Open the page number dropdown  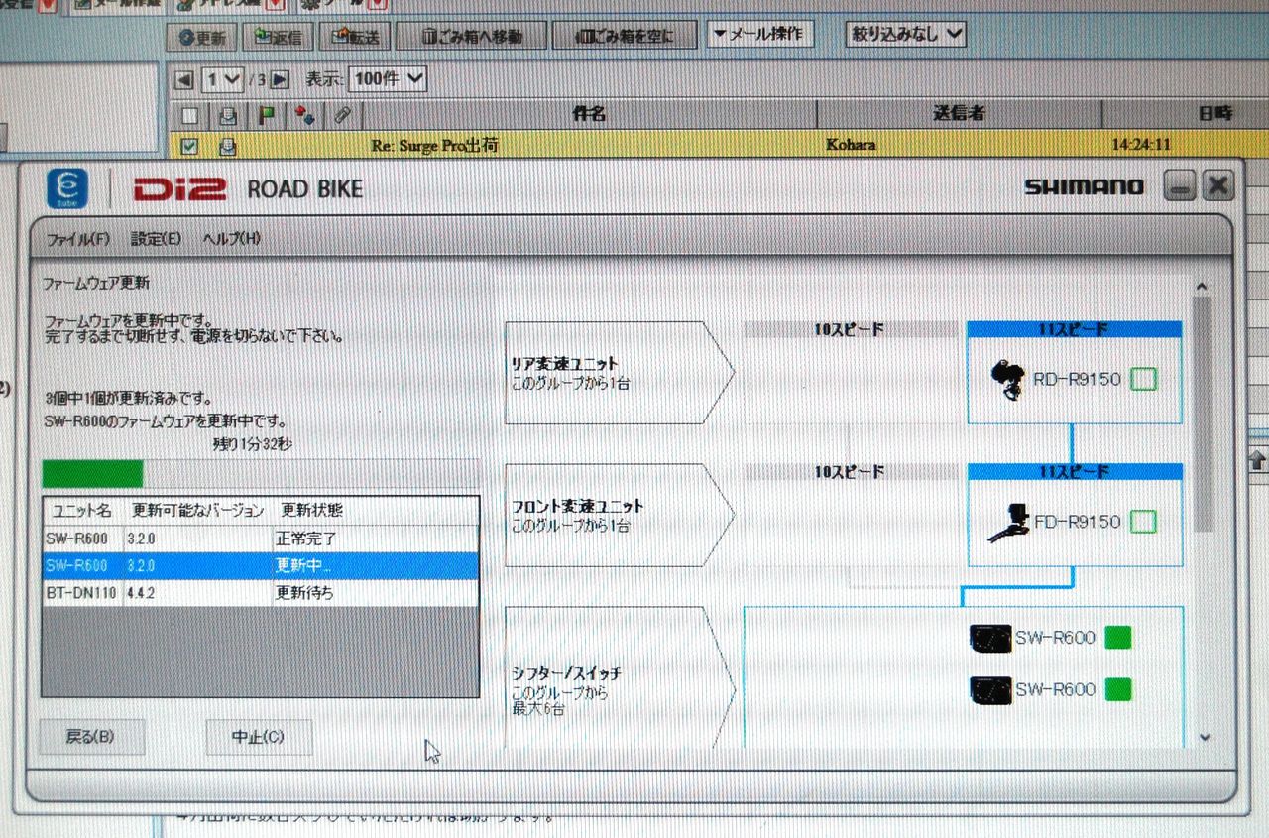pos(223,80)
